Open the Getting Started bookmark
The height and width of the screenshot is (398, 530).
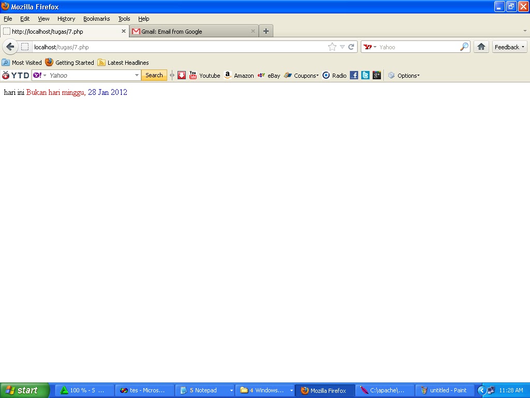tap(70, 63)
